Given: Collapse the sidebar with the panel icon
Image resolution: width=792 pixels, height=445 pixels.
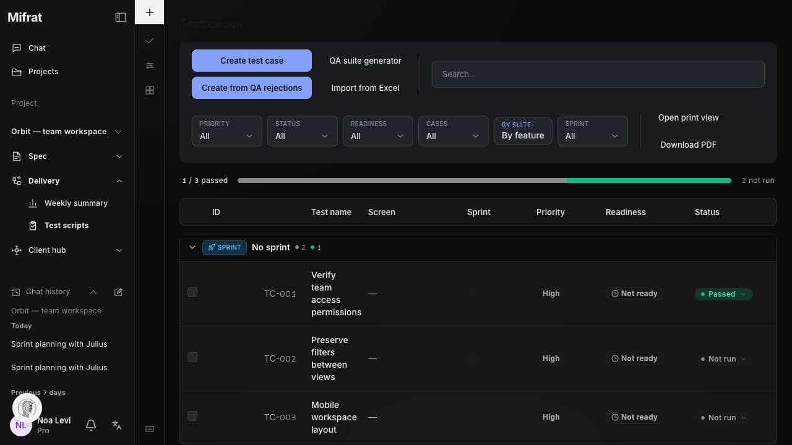Looking at the screenshot, I should pos(121,17).
